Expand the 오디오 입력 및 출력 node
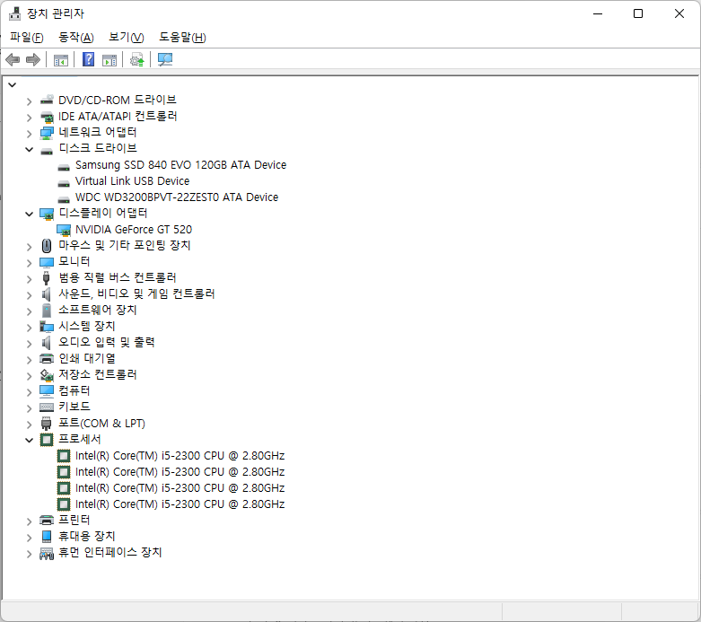Viewport: 701px width, 622px height. tap(29, 344)
